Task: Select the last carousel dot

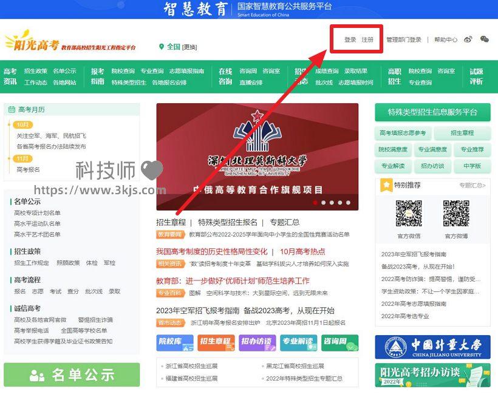Action: [x=348, y=203]
